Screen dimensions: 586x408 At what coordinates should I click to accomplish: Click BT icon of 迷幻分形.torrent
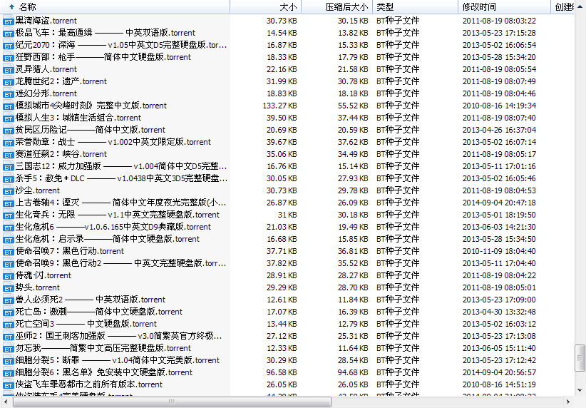[9, 93]
